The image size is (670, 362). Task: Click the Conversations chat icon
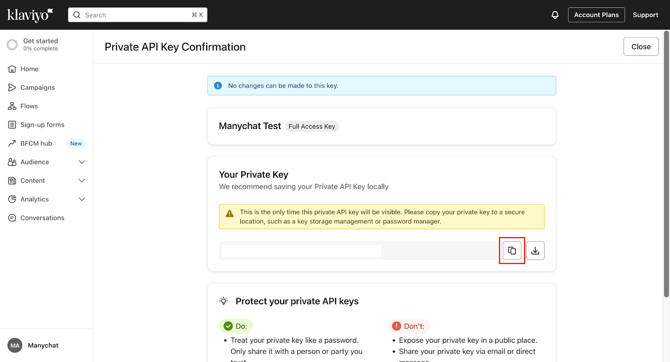[x=12, y=218]
